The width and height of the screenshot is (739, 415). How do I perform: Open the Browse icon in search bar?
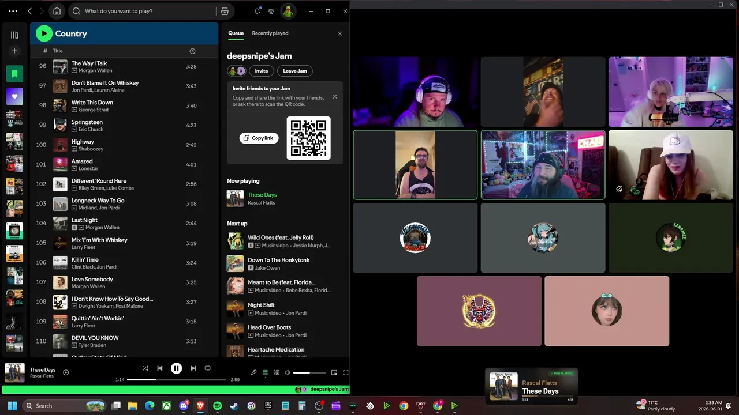pos(225,11)
